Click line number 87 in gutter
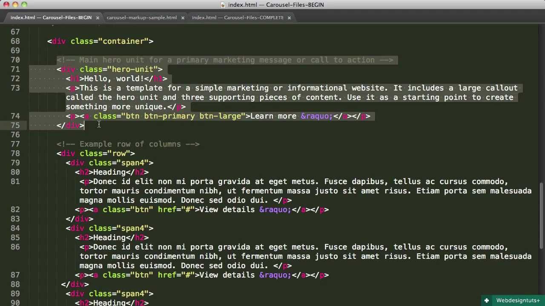The image size is (545, 306). (x=15, y=275)
